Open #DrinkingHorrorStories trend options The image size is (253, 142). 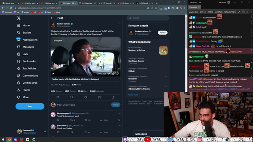point(166,87)
